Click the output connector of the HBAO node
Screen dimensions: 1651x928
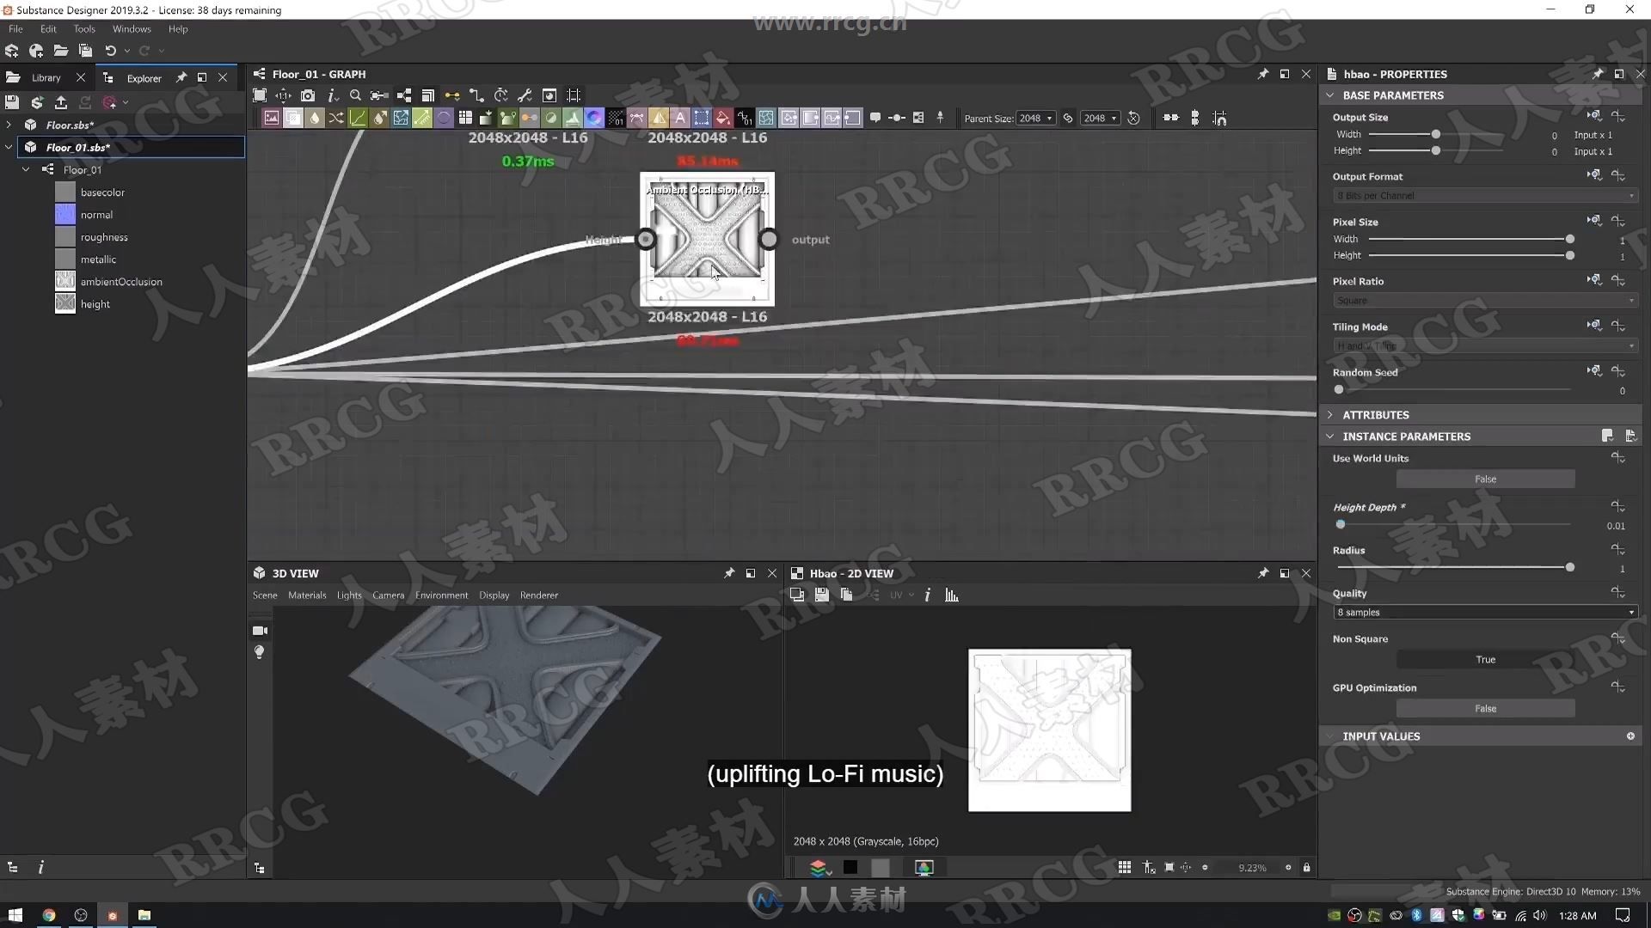tap(769, 240)
